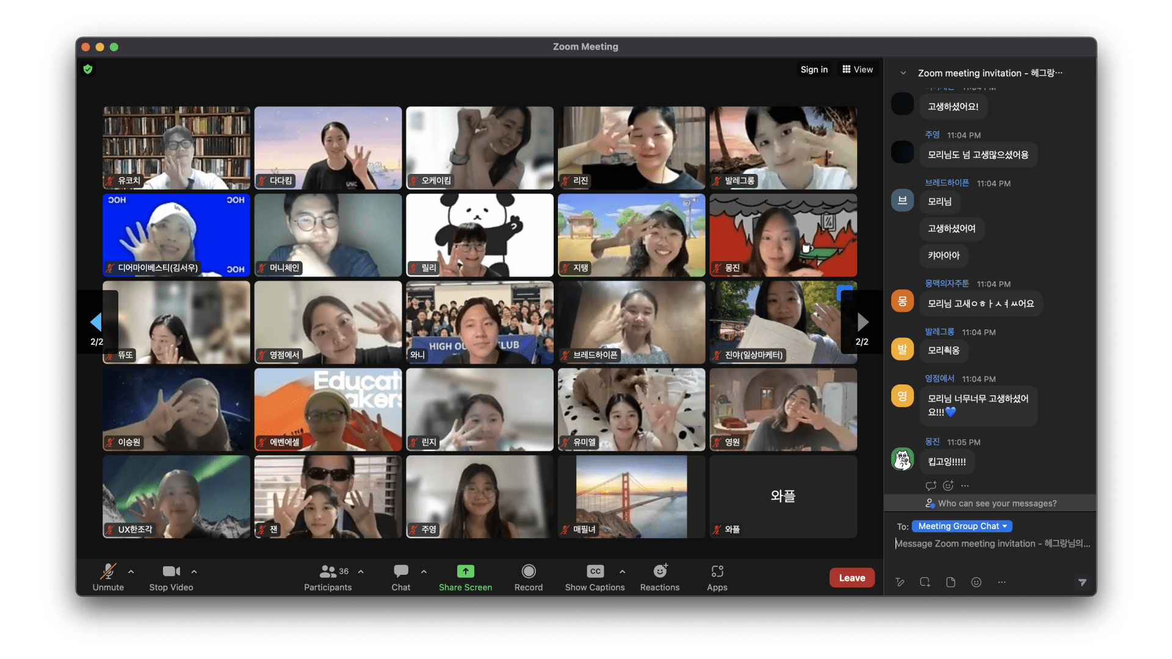The width and height of the screenshot is (1172, 659).
Task: Expand audio options arrow beside Unmute
Action: pyautogui.click(x=131, y=572)
